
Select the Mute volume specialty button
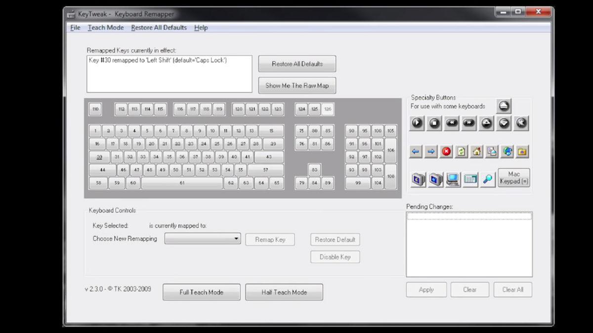tap(521, 123)
